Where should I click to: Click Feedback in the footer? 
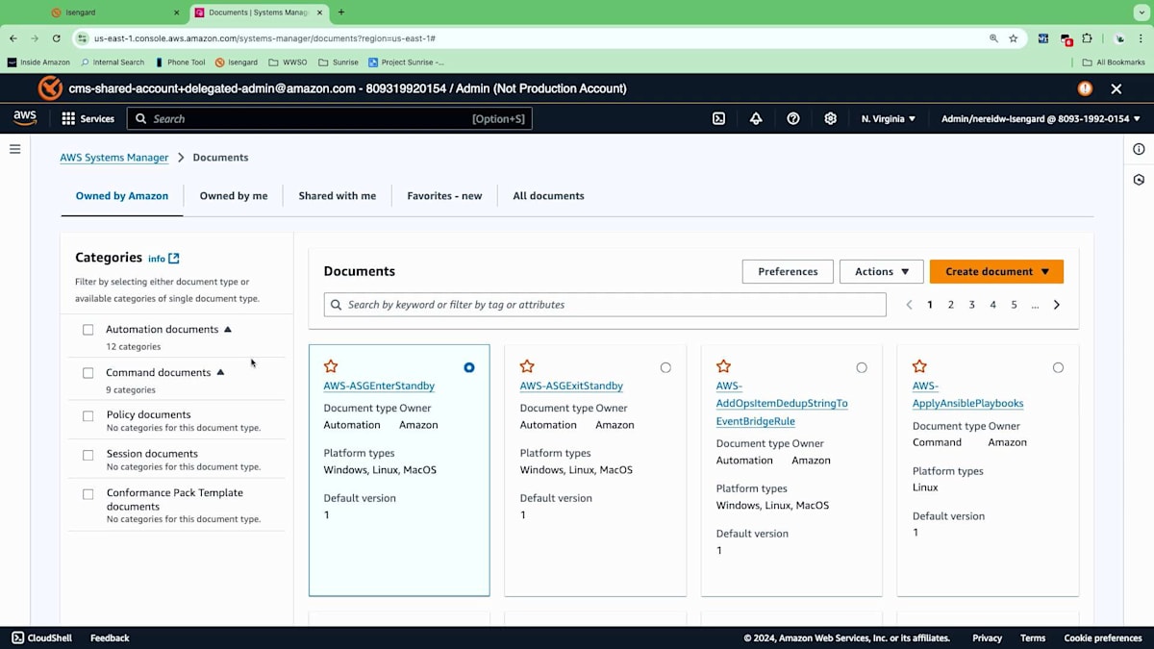[x=110, y=637]
